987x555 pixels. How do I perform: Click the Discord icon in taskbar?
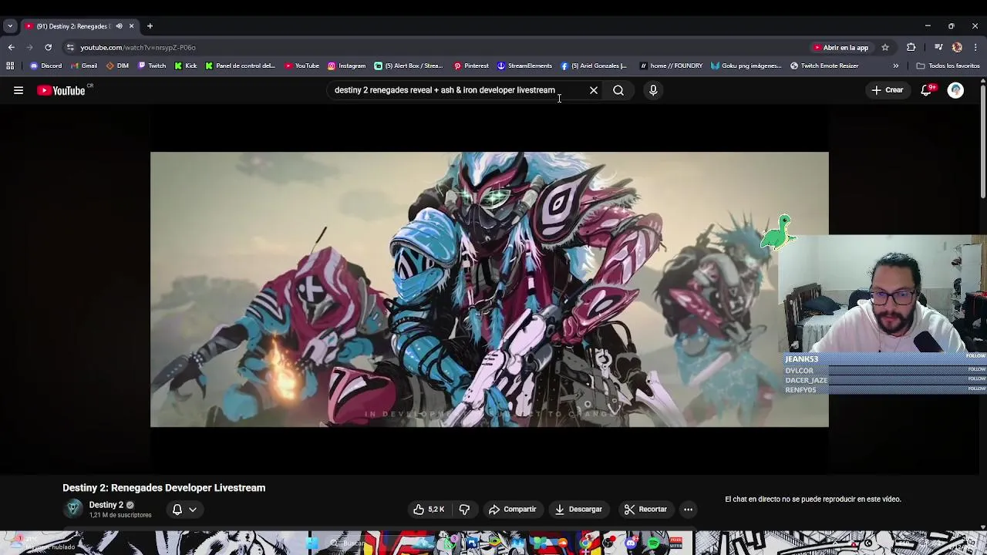(x=631, y=543)
